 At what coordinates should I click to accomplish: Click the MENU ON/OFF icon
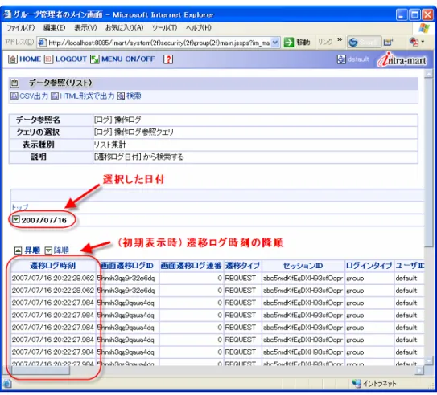95,59
